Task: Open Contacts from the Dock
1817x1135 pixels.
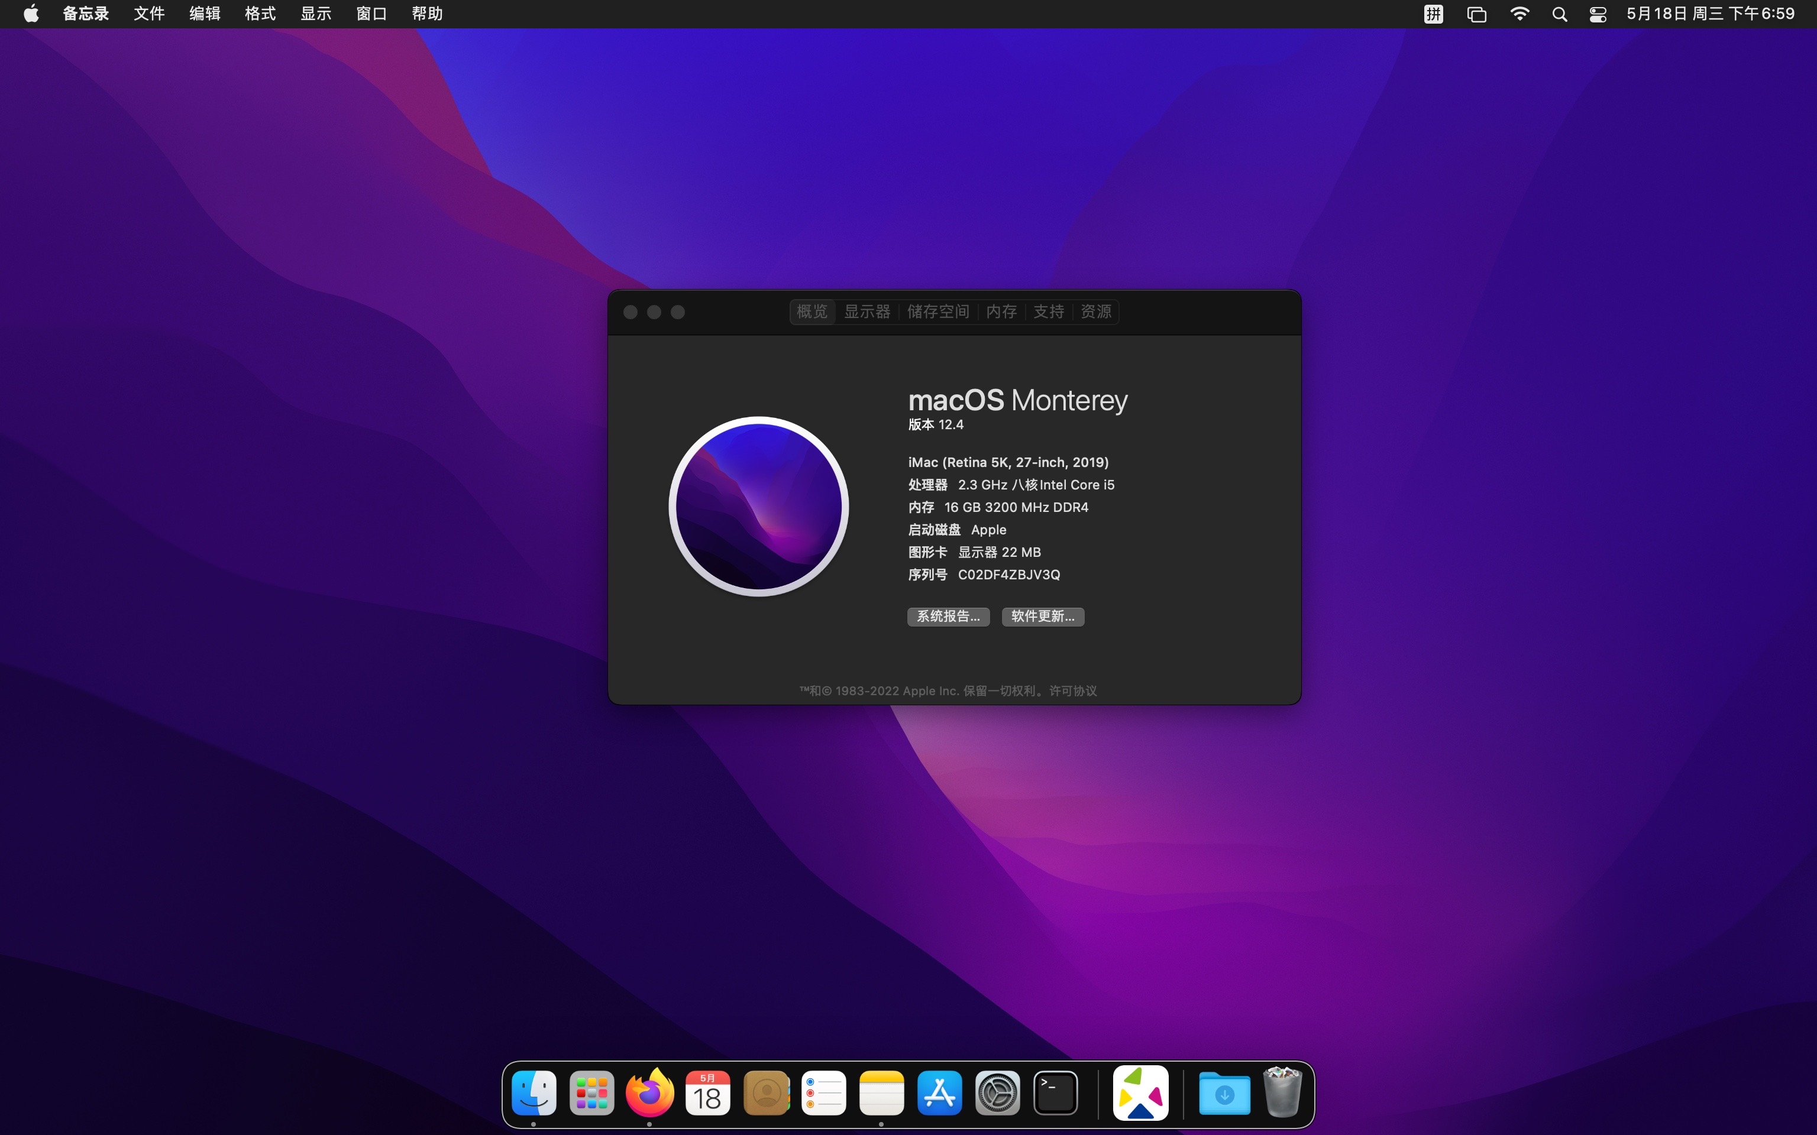Action: click(x=766, y=1093)
